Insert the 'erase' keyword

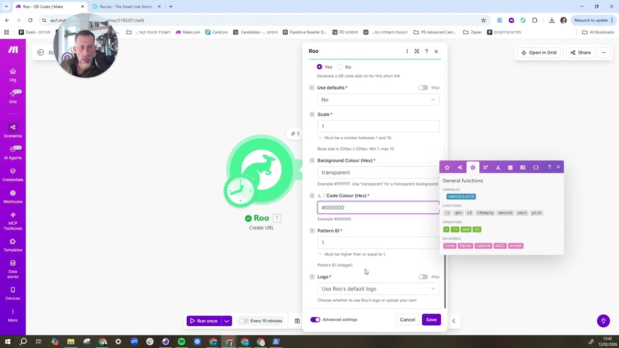click(x=516, y=246)
